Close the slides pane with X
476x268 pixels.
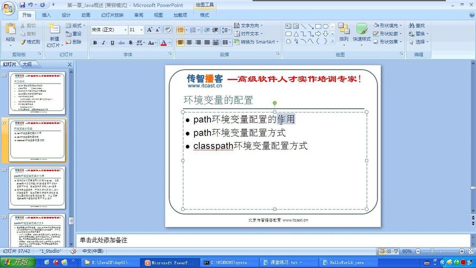tap(70, 64)
